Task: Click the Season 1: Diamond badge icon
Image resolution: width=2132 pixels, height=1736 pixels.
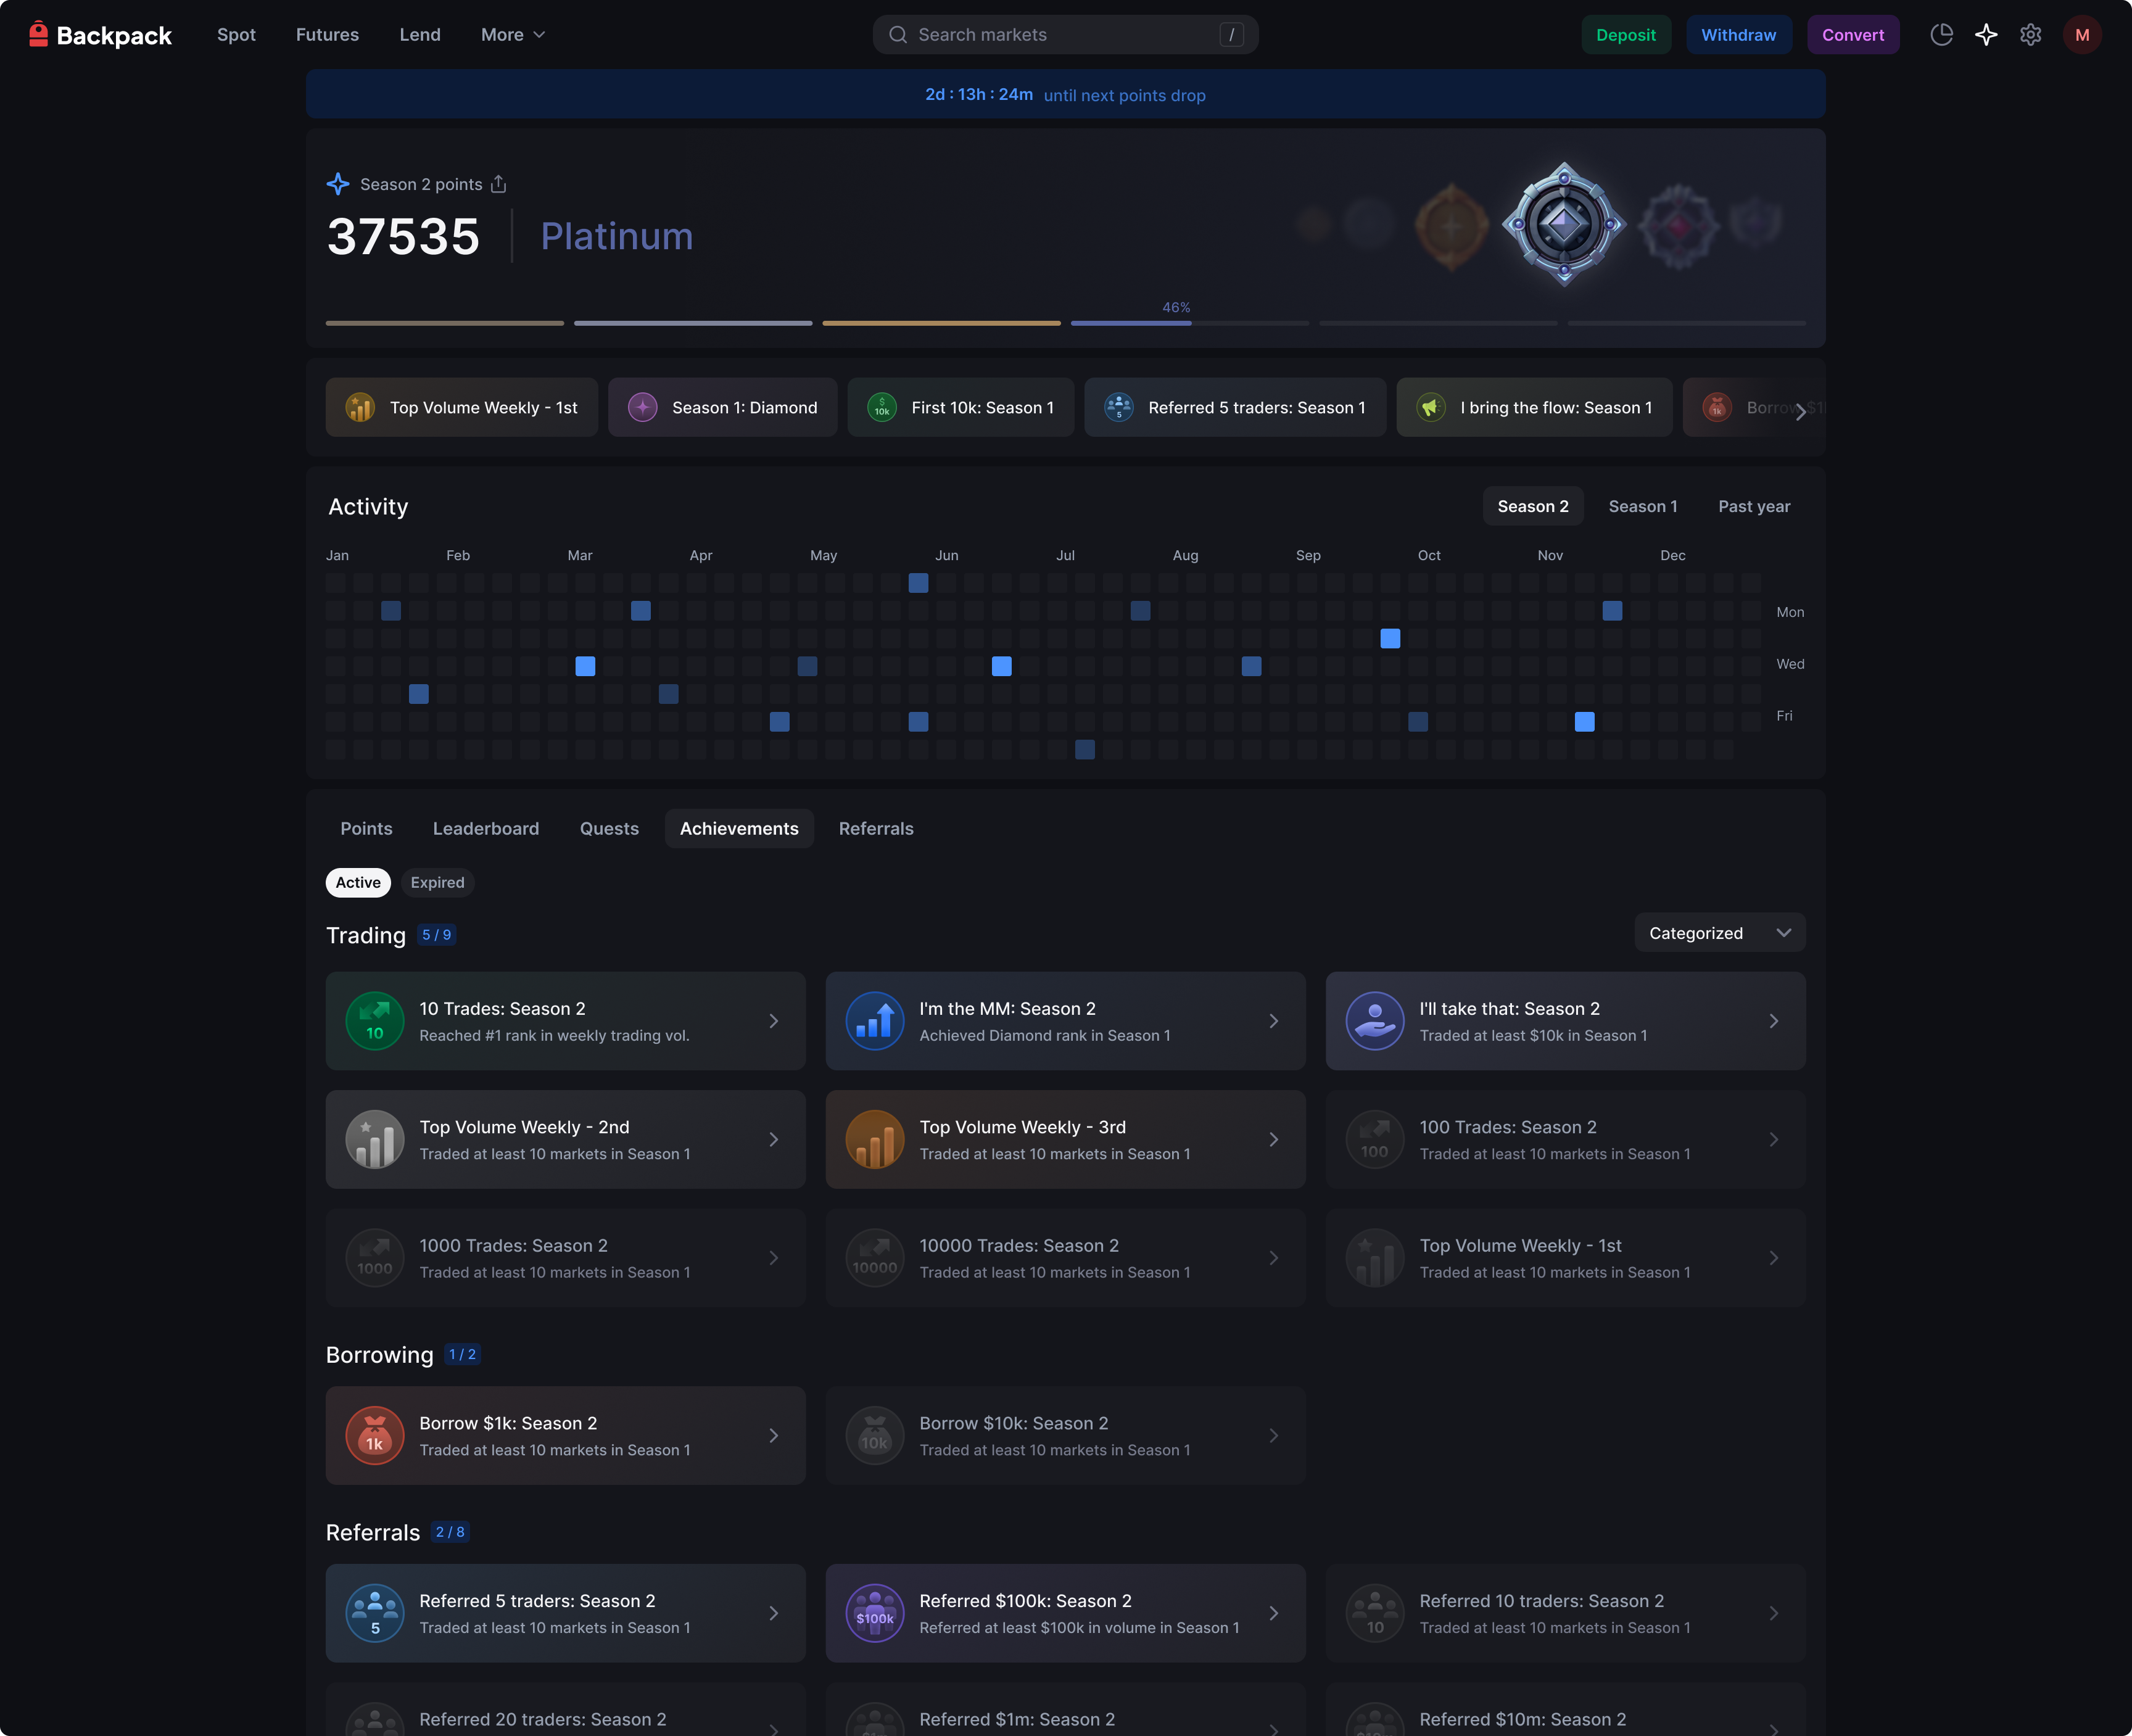Action: pyautogui.click(x=642, y=407)
